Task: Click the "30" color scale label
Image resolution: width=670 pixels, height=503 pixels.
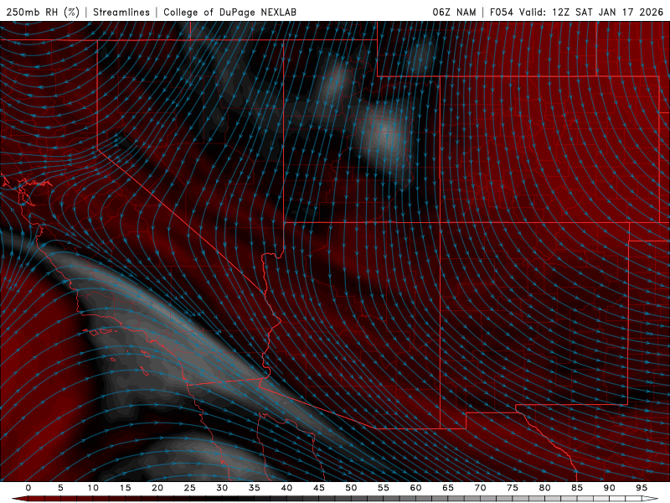Action: point(222,488)
